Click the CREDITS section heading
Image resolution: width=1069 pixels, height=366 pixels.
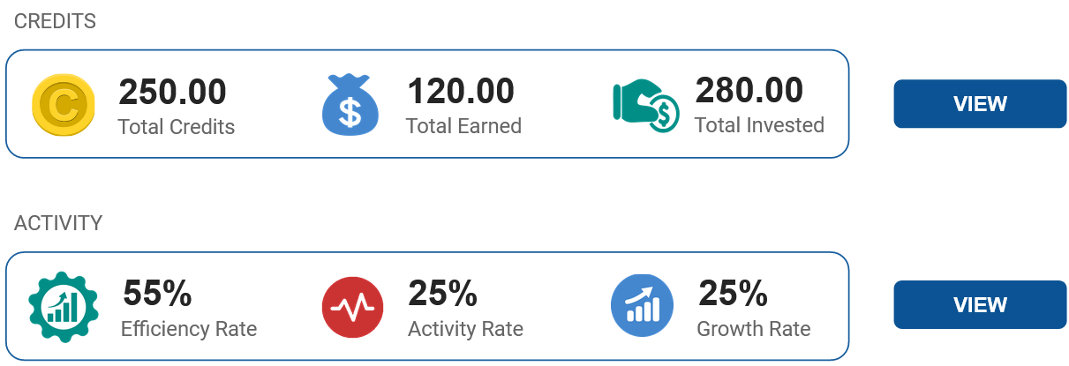pos(55,22)
